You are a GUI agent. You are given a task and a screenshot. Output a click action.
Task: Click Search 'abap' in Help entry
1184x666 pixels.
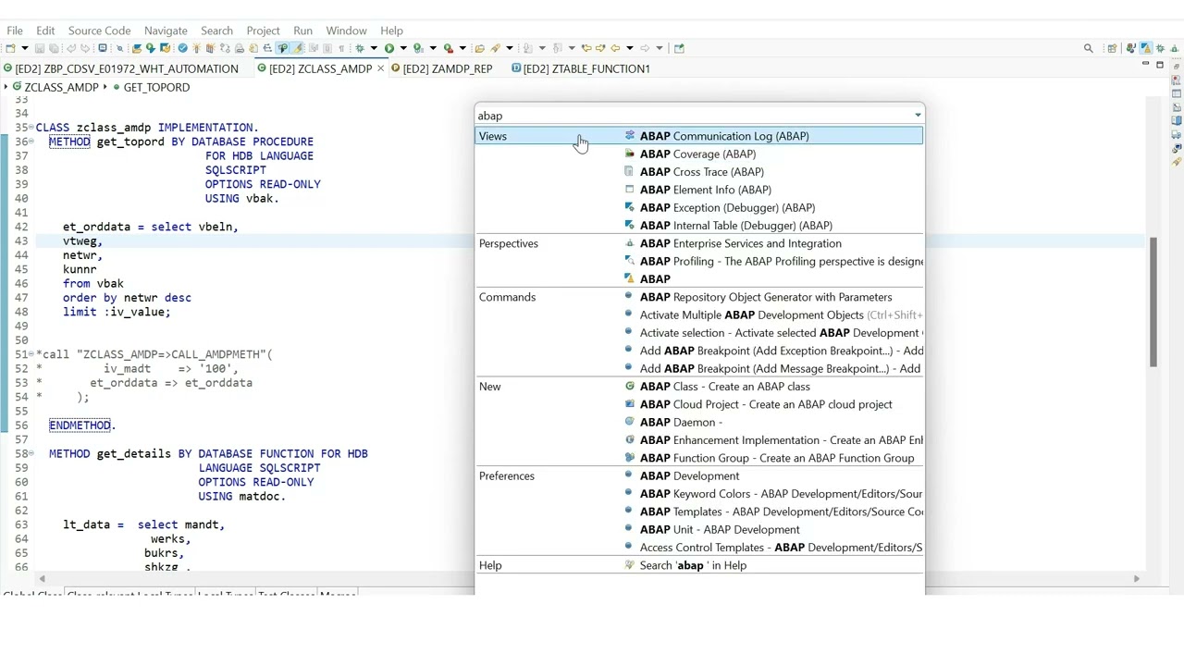pyautogui.click(x=693, y=565)
